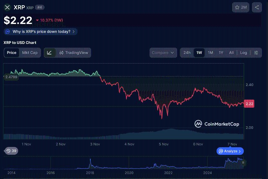268x179 pixels.
Task: Select the line chart view icon
Action: tap(50, 53)
